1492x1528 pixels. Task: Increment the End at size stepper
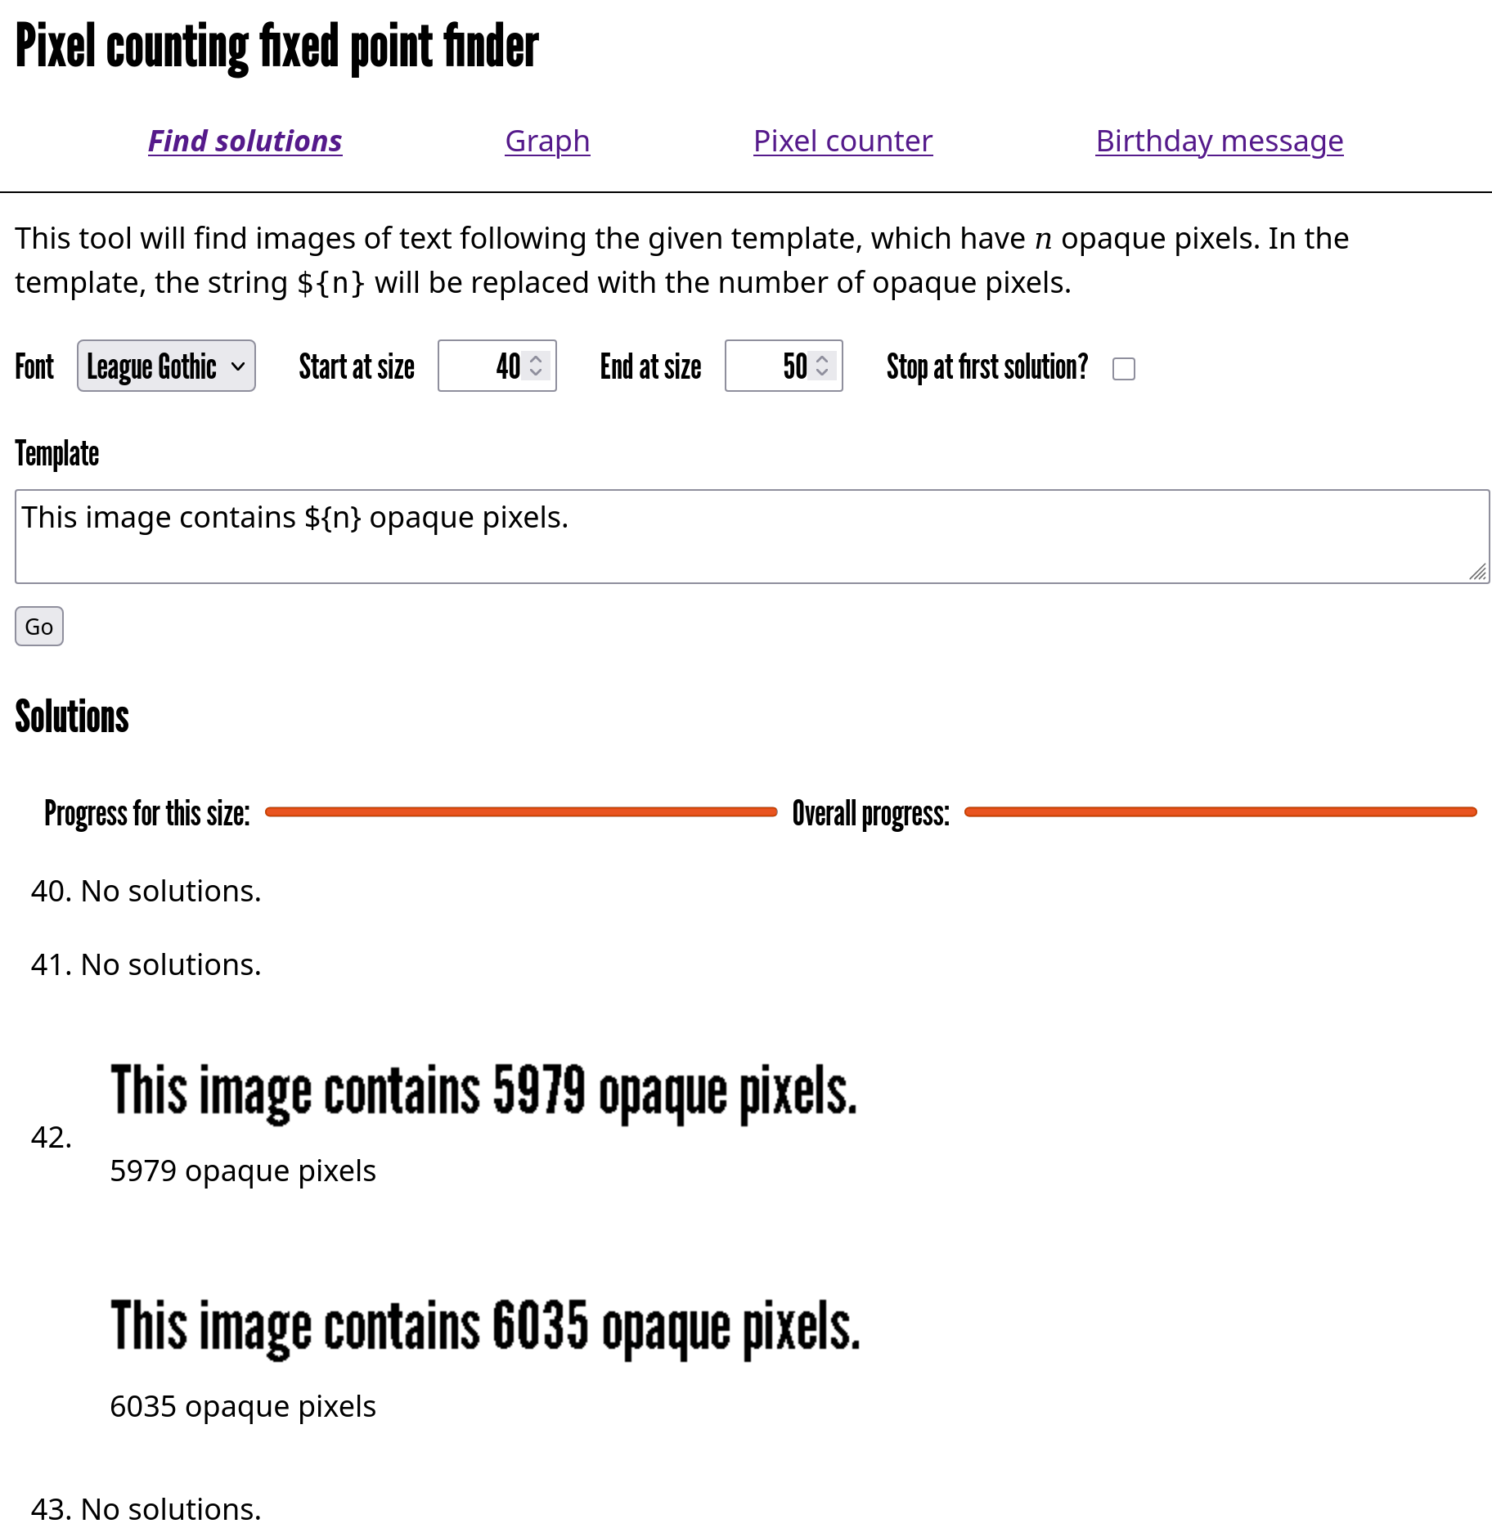tap(822, 358)
